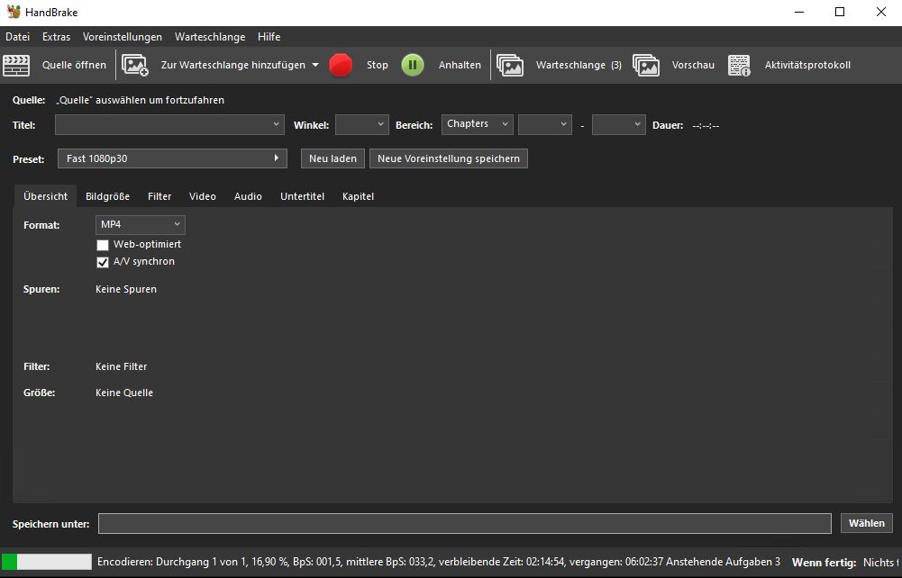902x578 pixels.
Task: Open the Extras menu
Action: coord(57,37)
